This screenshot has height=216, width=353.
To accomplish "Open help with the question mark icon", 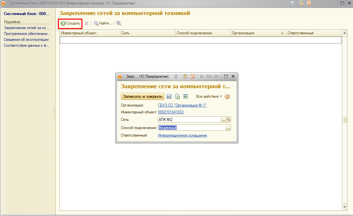I will point(227,96).
